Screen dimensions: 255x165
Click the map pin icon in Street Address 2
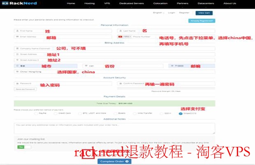click(x=17, y=60)
